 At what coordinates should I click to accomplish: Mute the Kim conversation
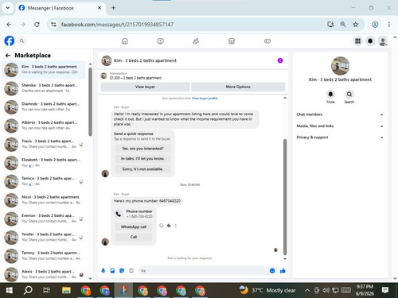(x=330, y=95)
